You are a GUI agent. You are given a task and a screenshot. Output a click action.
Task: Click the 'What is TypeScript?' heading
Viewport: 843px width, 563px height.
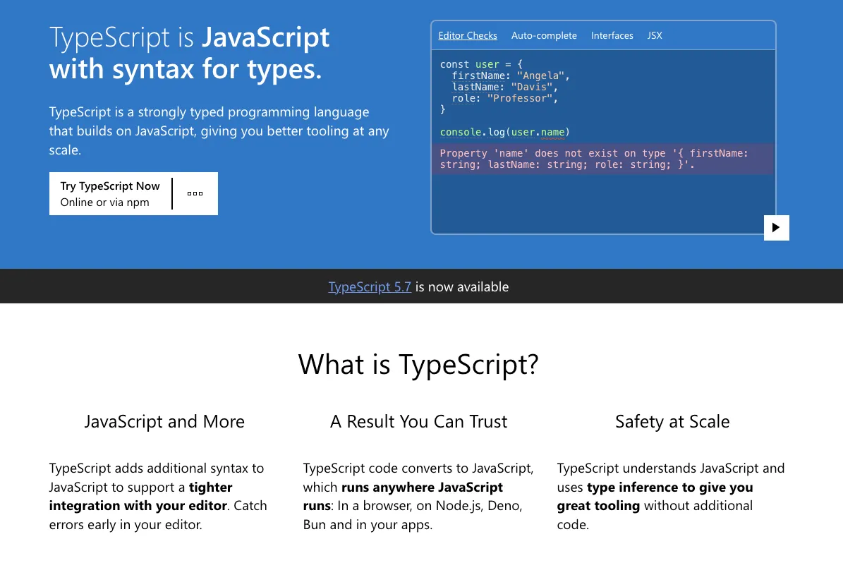[418, 365]
